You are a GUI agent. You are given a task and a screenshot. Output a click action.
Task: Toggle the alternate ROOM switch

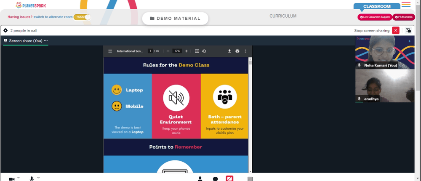82,17
